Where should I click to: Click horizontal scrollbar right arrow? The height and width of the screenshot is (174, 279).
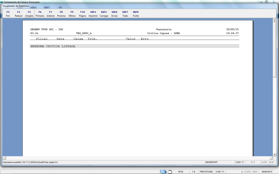[x=271, y=158]
